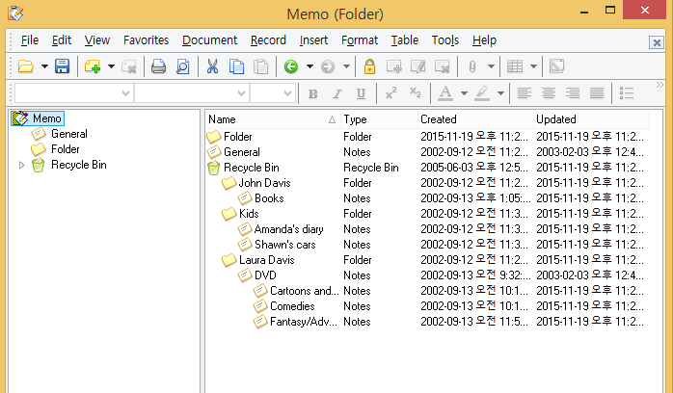This screenshot has width=673, height=393.
Task: Open the Insert menu
Action: pyautogui.click(x=313, y=40)
